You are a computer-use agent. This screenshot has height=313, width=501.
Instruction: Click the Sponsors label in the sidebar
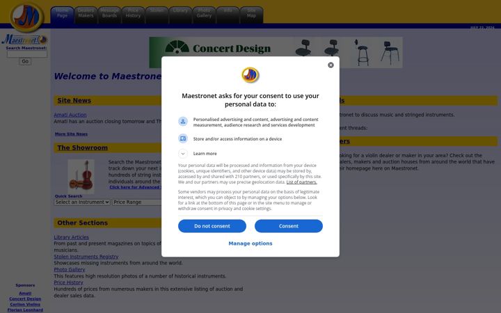click(25, 285)
